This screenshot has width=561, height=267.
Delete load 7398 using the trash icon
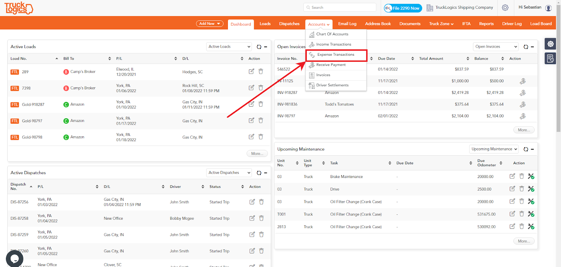click(261, 88)
